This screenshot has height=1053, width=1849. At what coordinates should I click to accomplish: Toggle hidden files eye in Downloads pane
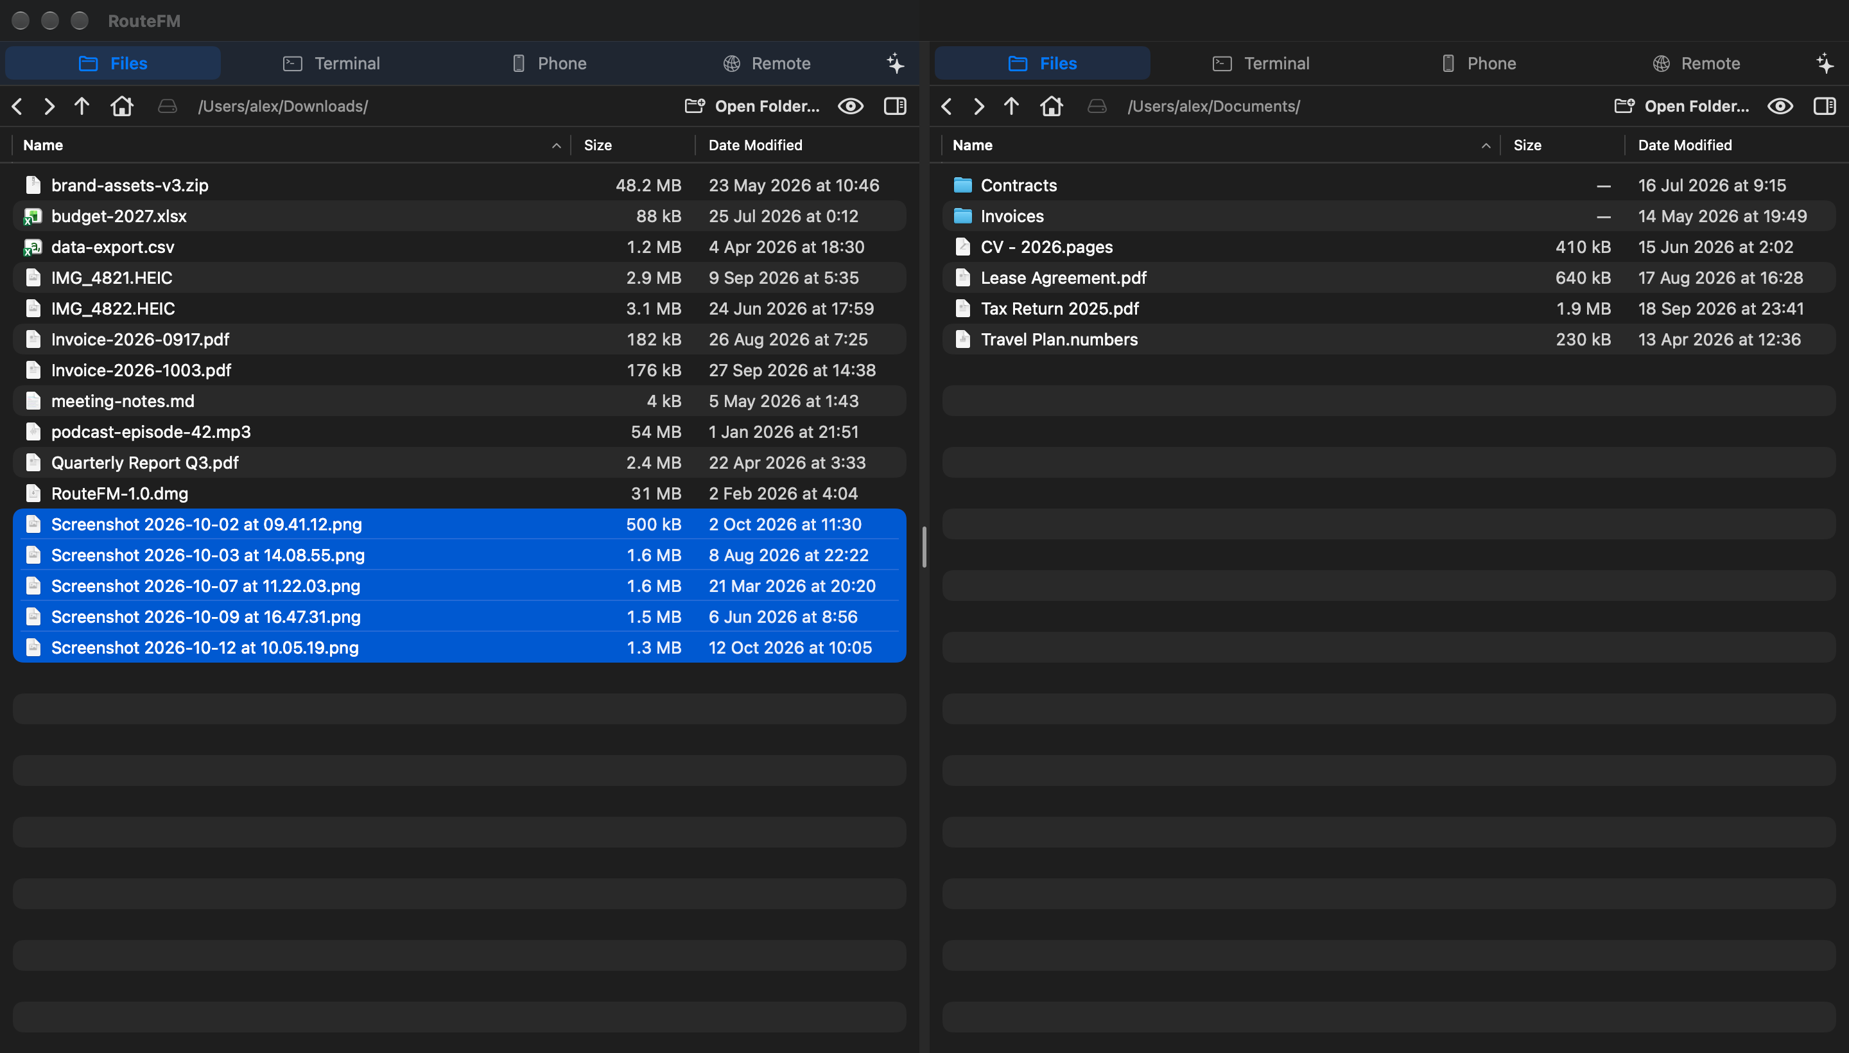(x=851, y=107)
